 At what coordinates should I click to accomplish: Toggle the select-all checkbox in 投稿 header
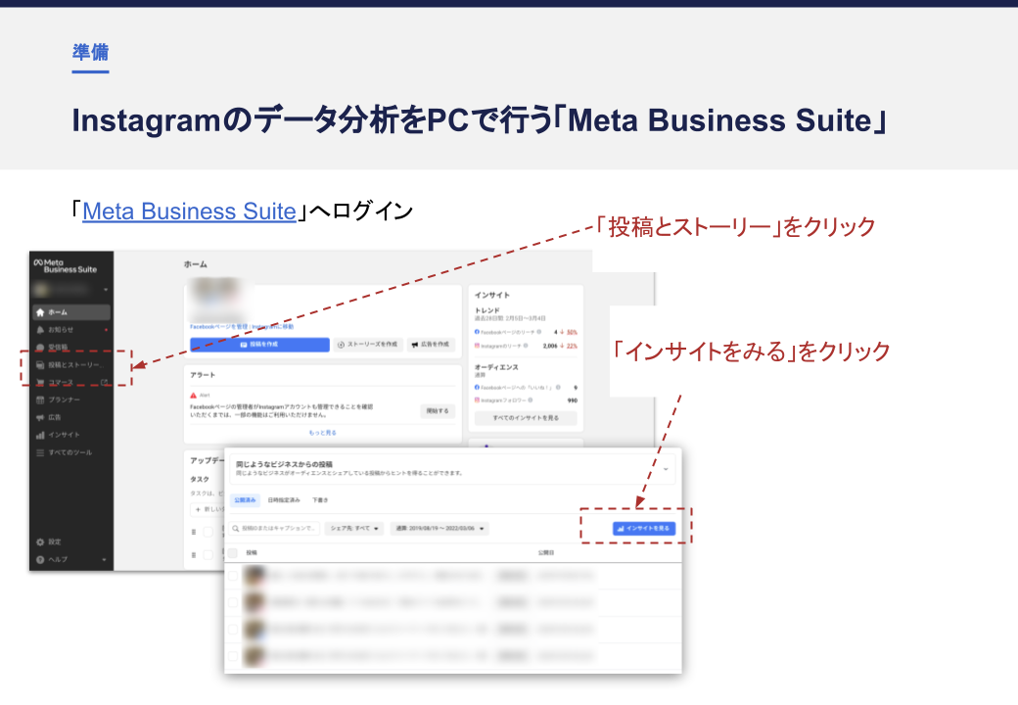(x=232, y=553)
